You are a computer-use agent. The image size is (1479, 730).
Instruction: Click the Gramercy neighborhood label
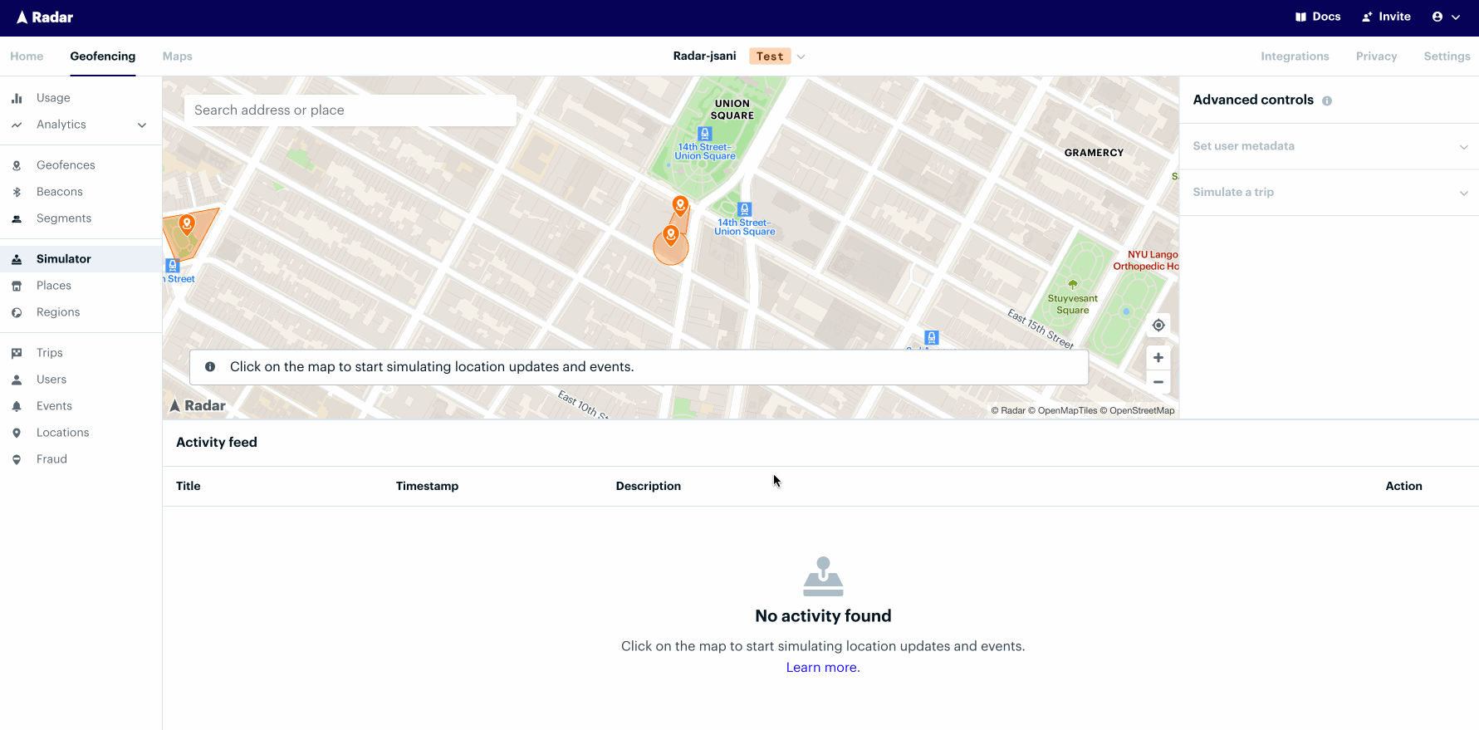pyautogui.click(x=1094, y=153)
